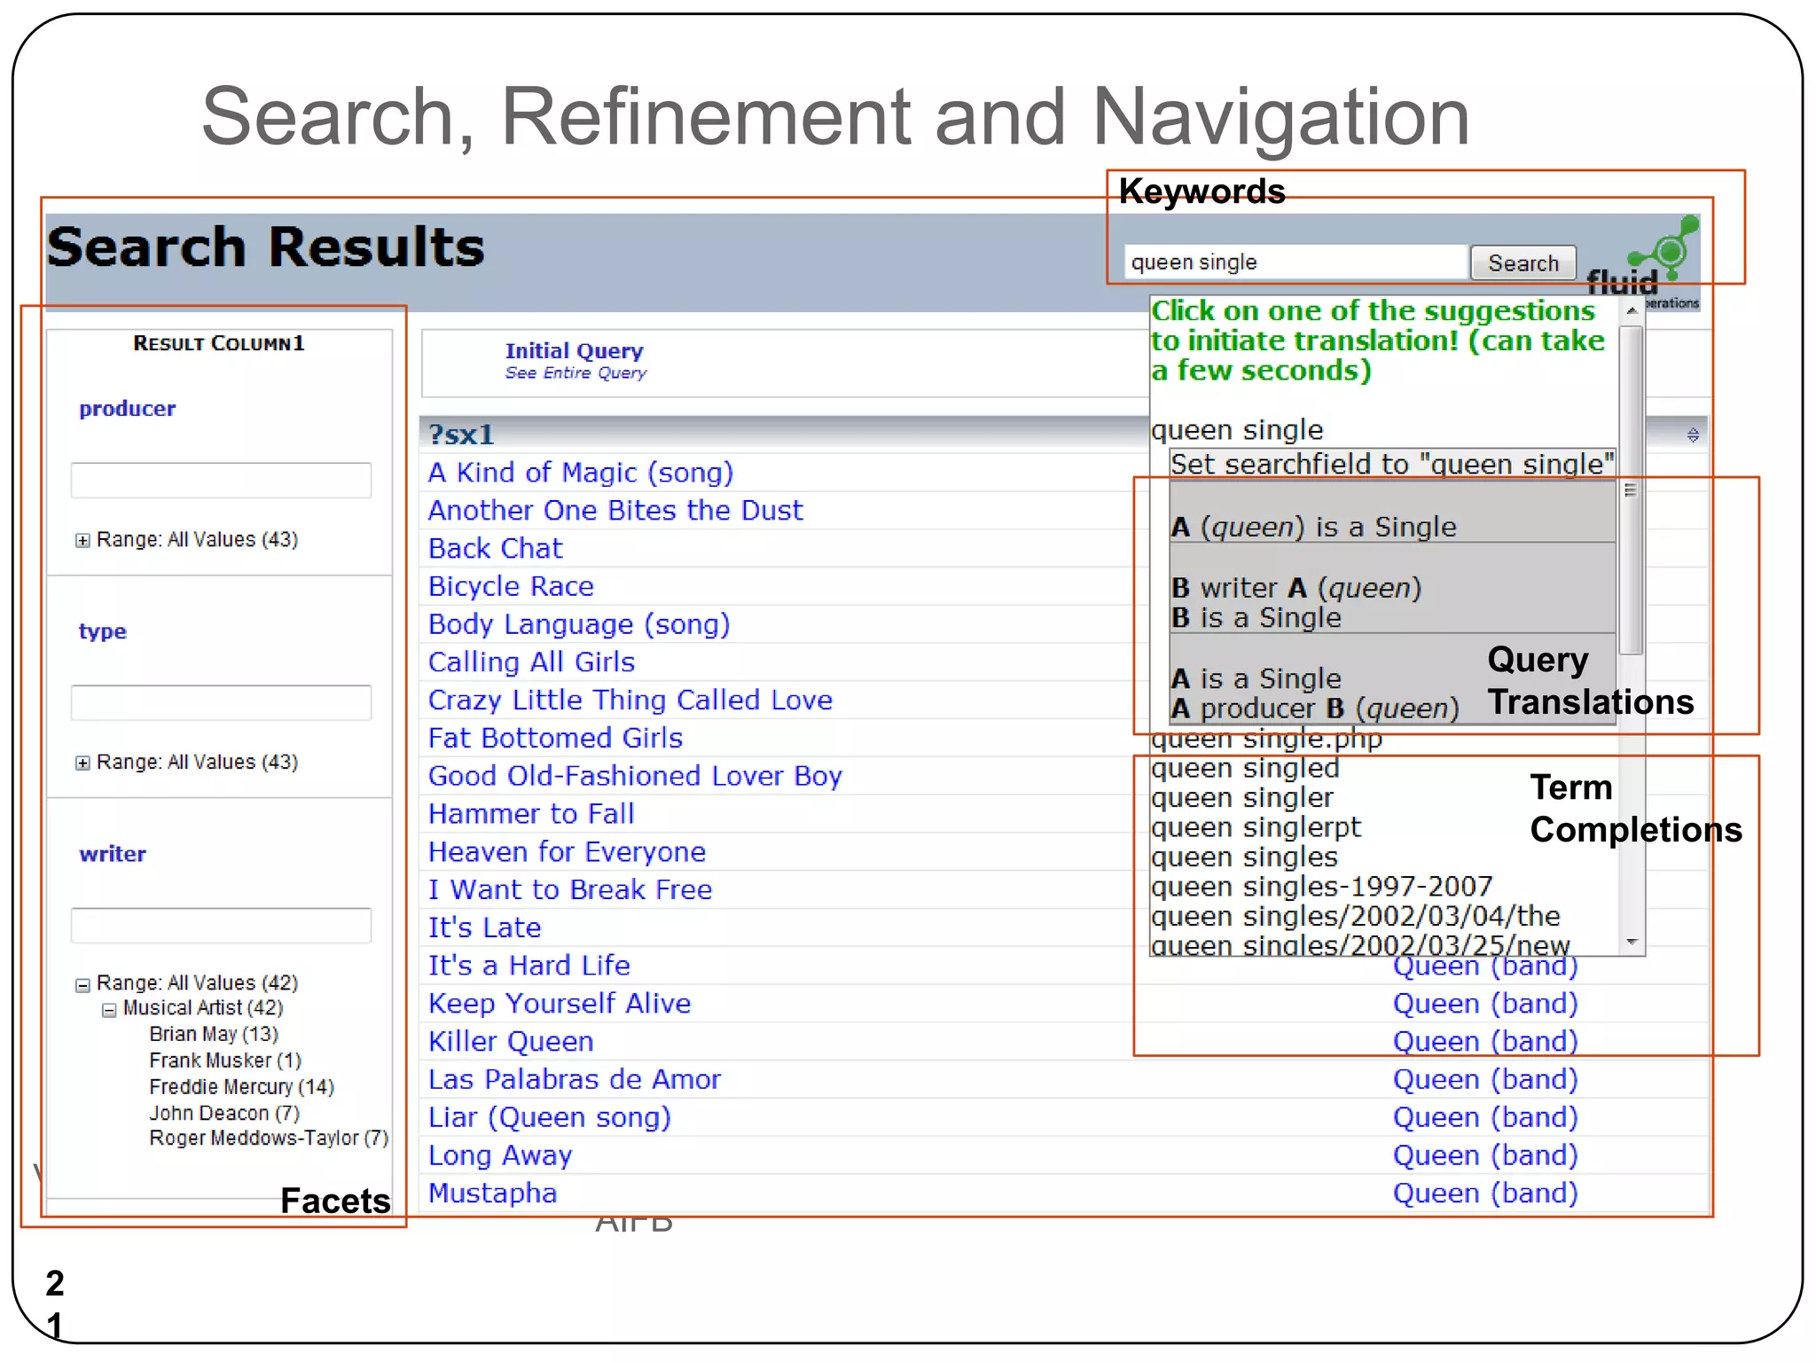The image size is (1816, 1362).
Task: Select John Deacon (7) writer value
Action: 224,1113
